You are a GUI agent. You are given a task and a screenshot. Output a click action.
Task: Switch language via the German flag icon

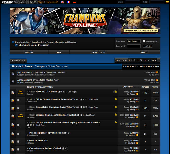click(75, 2)
